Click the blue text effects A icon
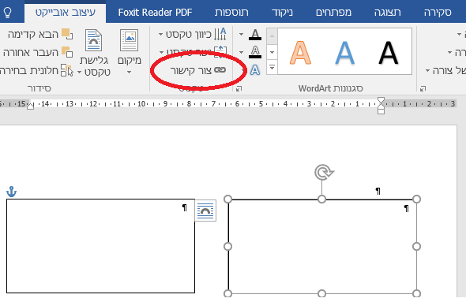The height and width of the screenshot is (302, 466). tap(255, 70)
